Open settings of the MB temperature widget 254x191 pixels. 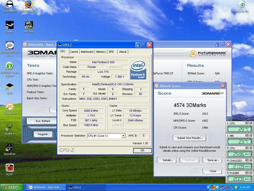[x=247, y=135]
